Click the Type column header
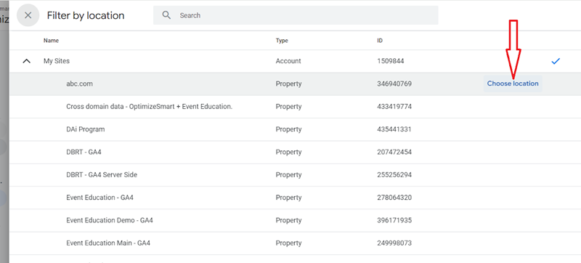Viewport: 581px width, 263px height. click(282, 41)
